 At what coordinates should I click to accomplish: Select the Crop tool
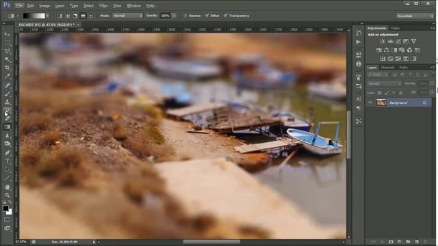point(8,68)
